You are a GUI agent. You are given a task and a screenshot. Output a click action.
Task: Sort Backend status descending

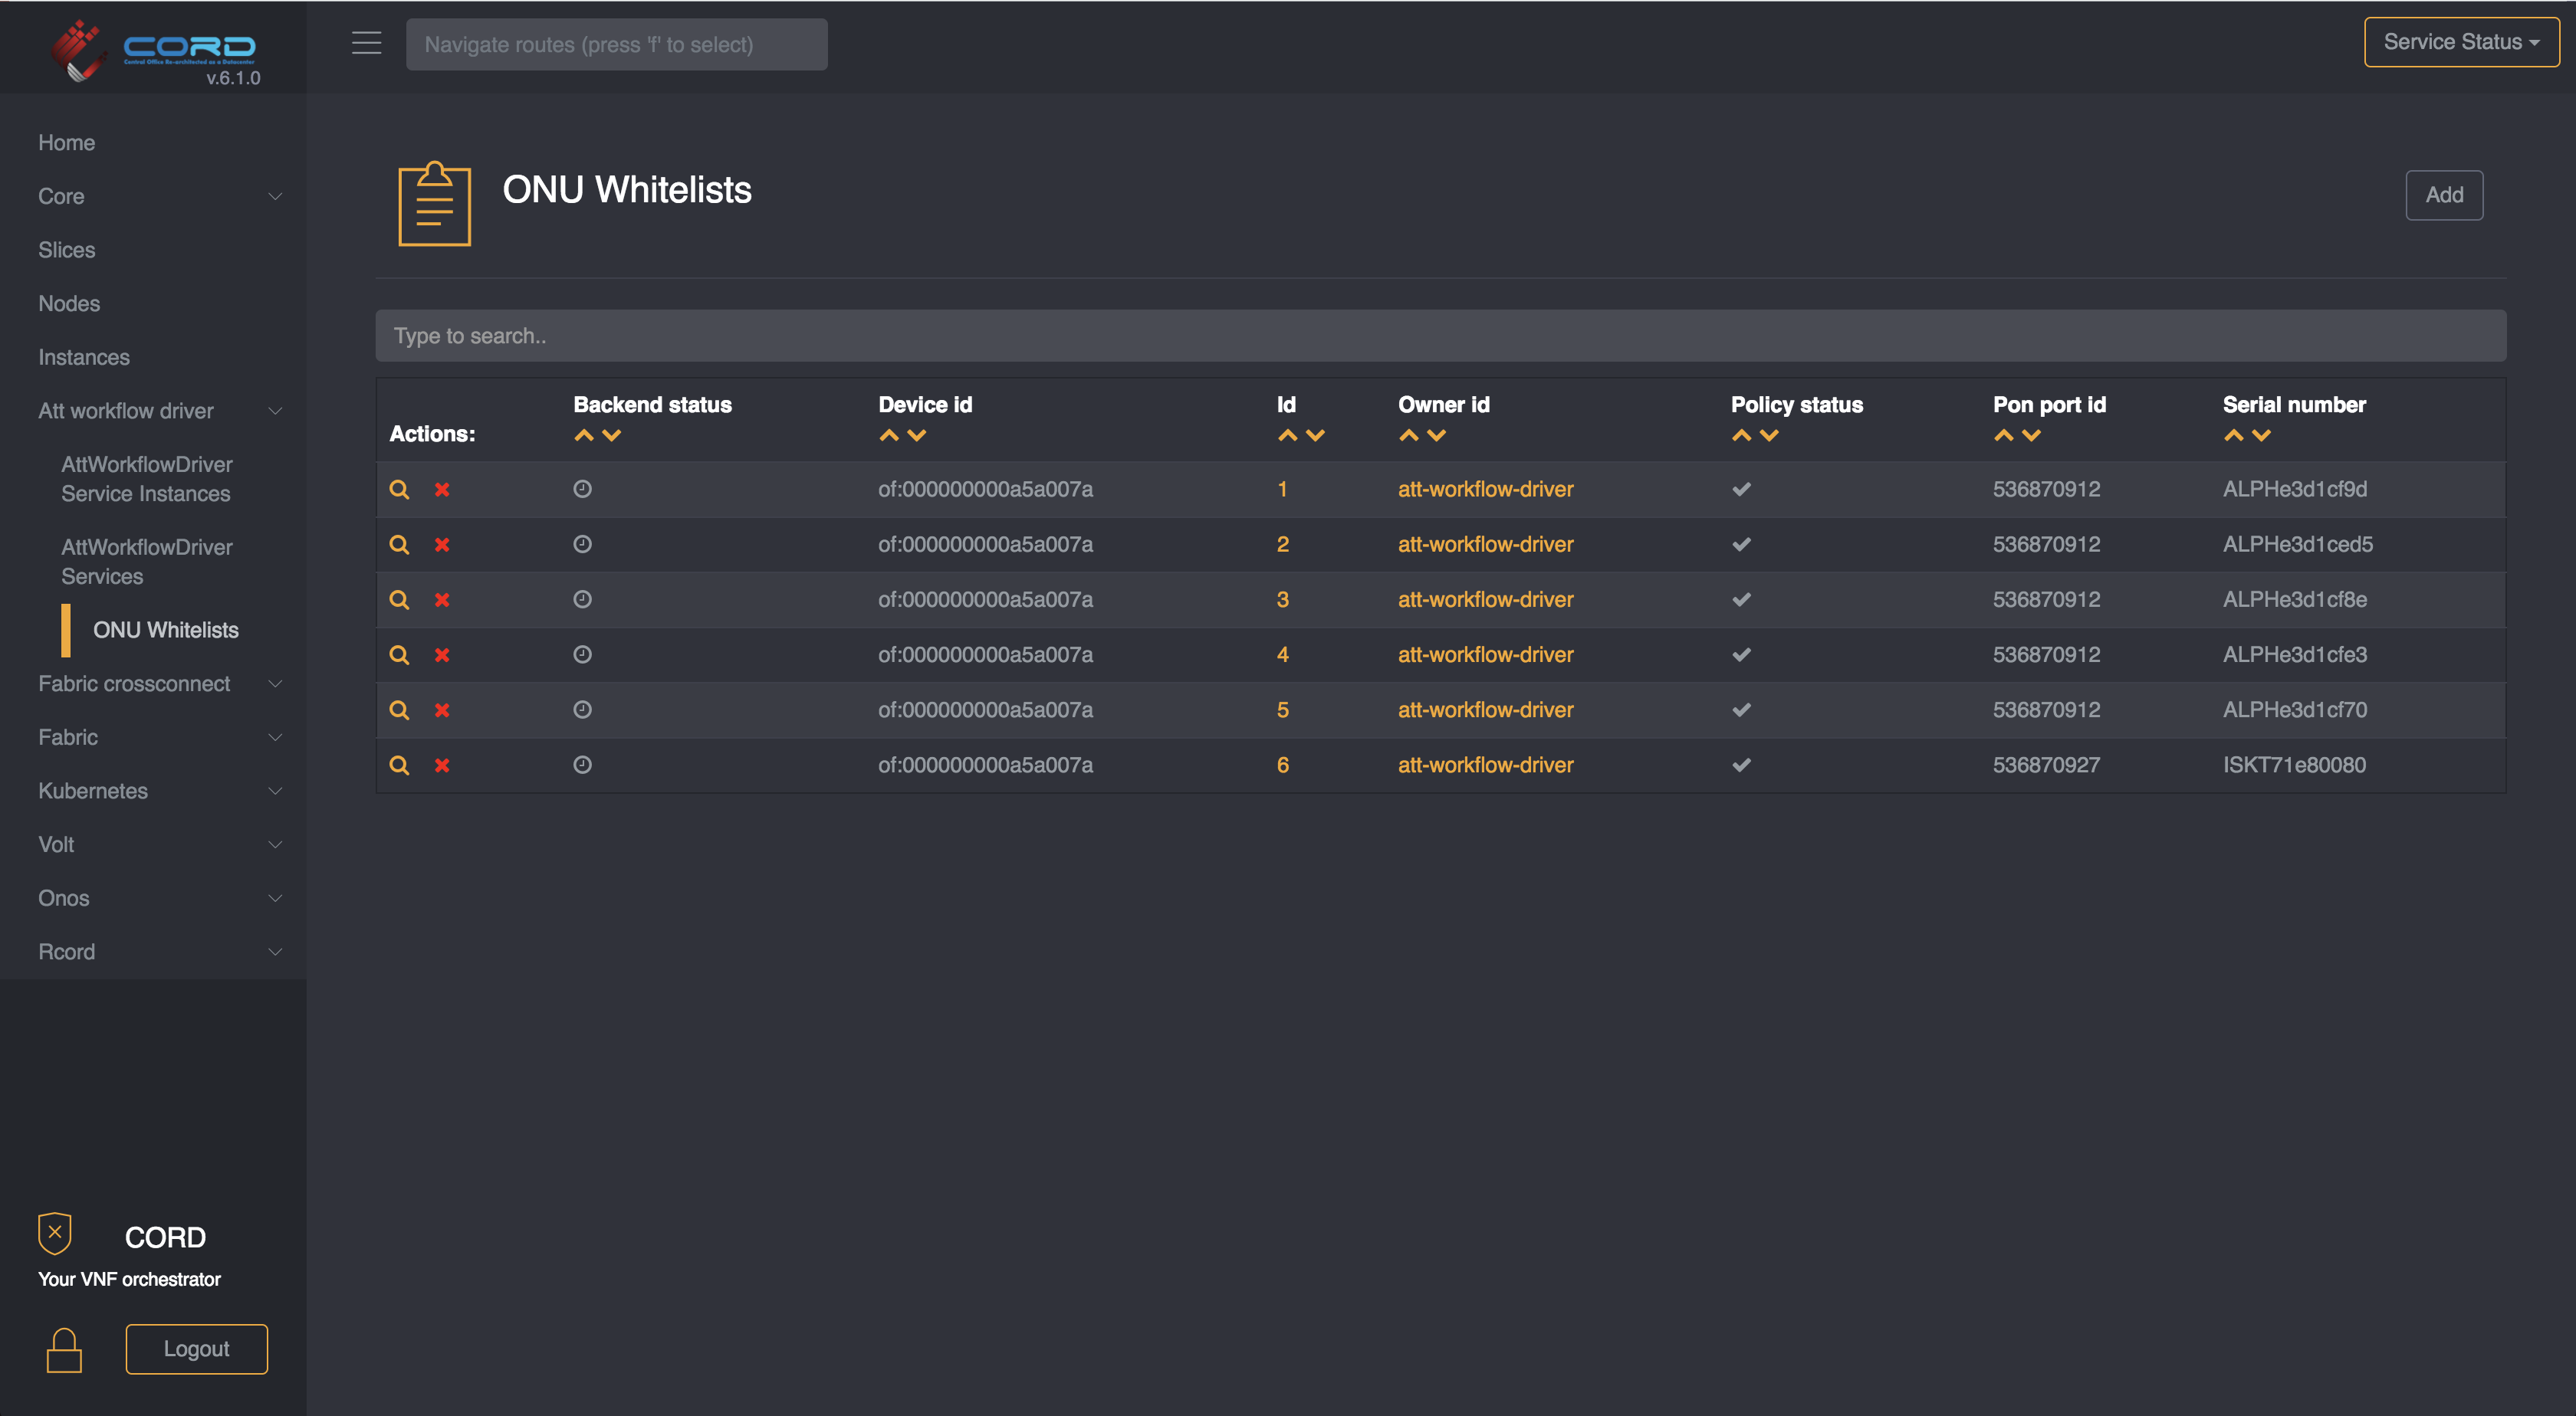[612, 434]
